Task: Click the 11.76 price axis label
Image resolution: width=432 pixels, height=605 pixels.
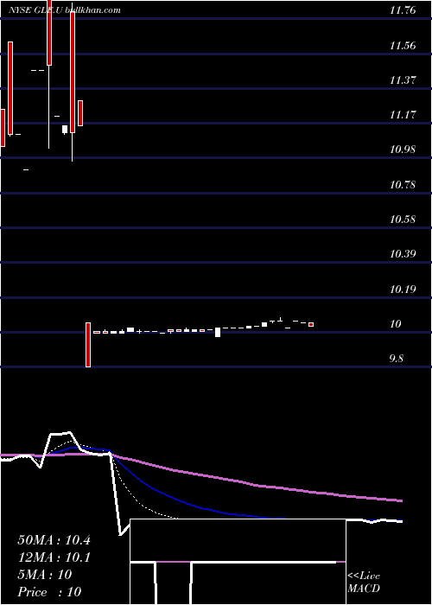Action: tap(403, 10)
